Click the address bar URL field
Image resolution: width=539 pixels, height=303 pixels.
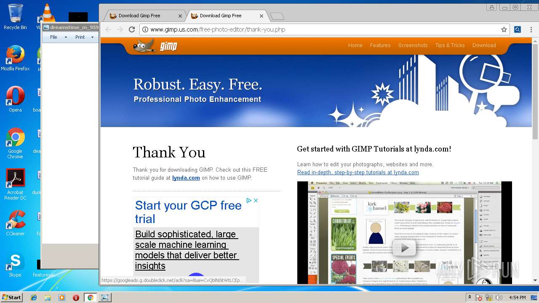pyautogui.click(x=324, y=29)
